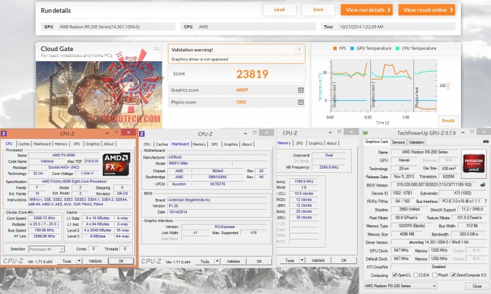Click the GPU-Z BIOS save chip icon
Viewport: 491px width, 294px height.
[x=483, y=184]
